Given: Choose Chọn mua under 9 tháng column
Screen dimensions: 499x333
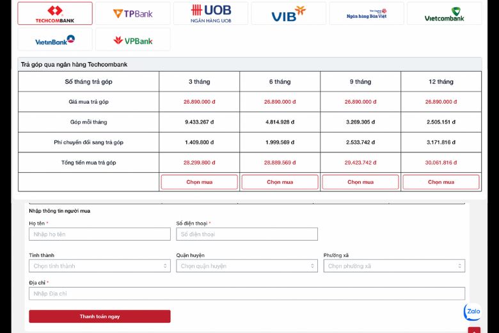Looking at the screenshot, I should (360, 182).
